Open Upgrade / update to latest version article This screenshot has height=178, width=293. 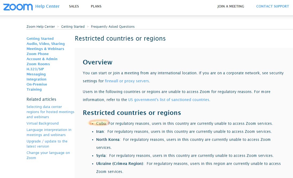[47, 144]
